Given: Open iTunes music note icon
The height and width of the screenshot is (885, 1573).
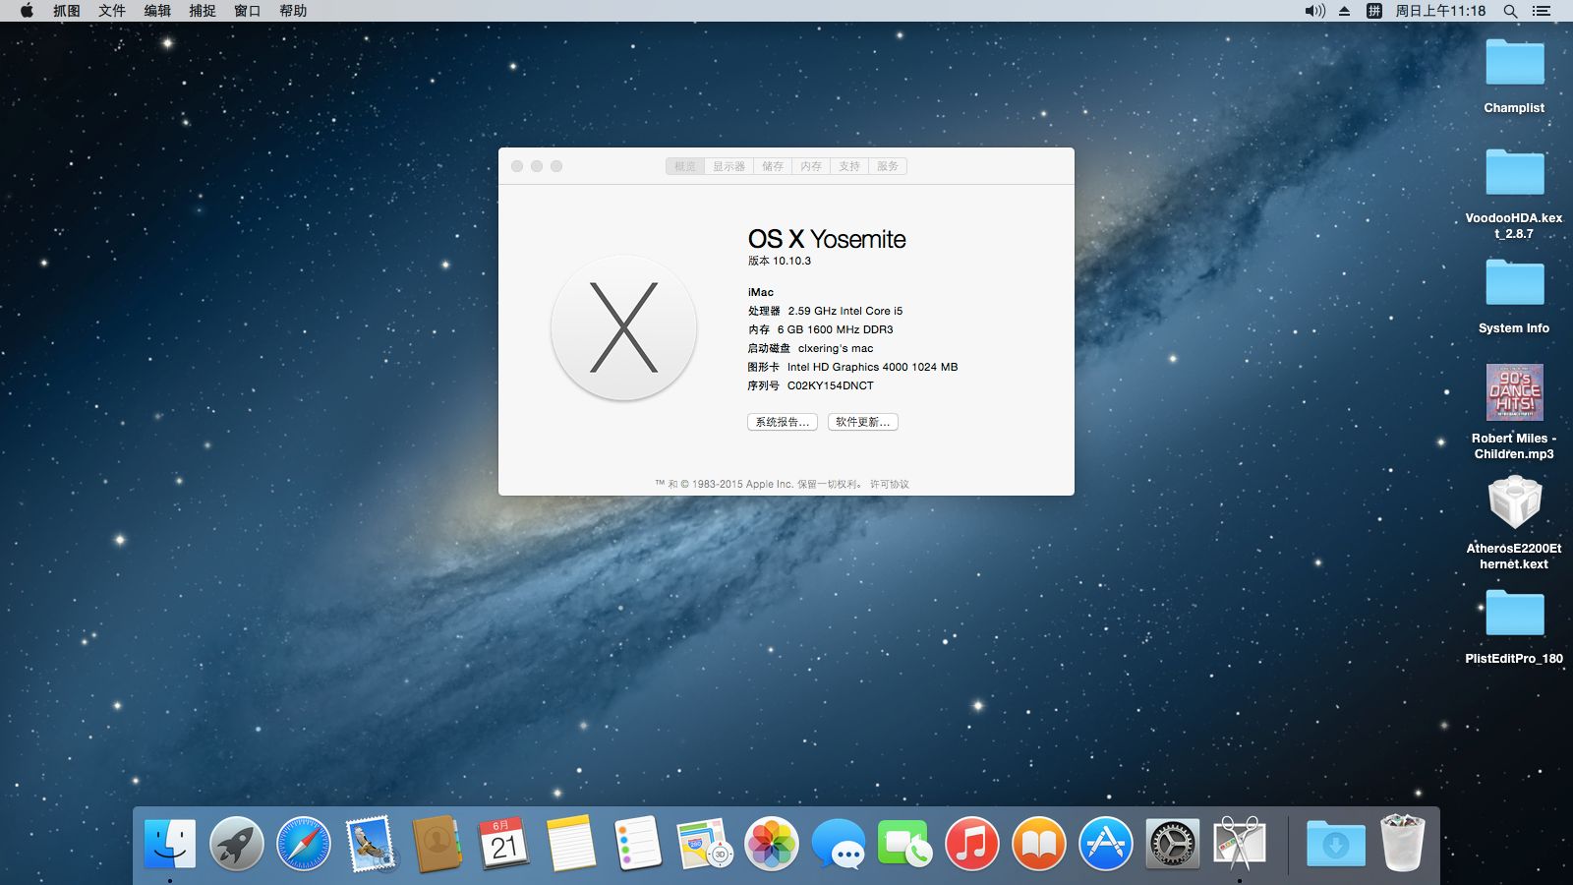Looking at the screenshot, I should click(x=972, y=844).
